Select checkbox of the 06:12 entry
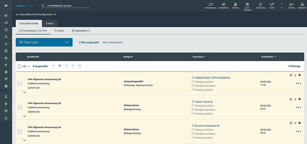The width and height of the screenshot is (307, 144). tap(20, 131)
